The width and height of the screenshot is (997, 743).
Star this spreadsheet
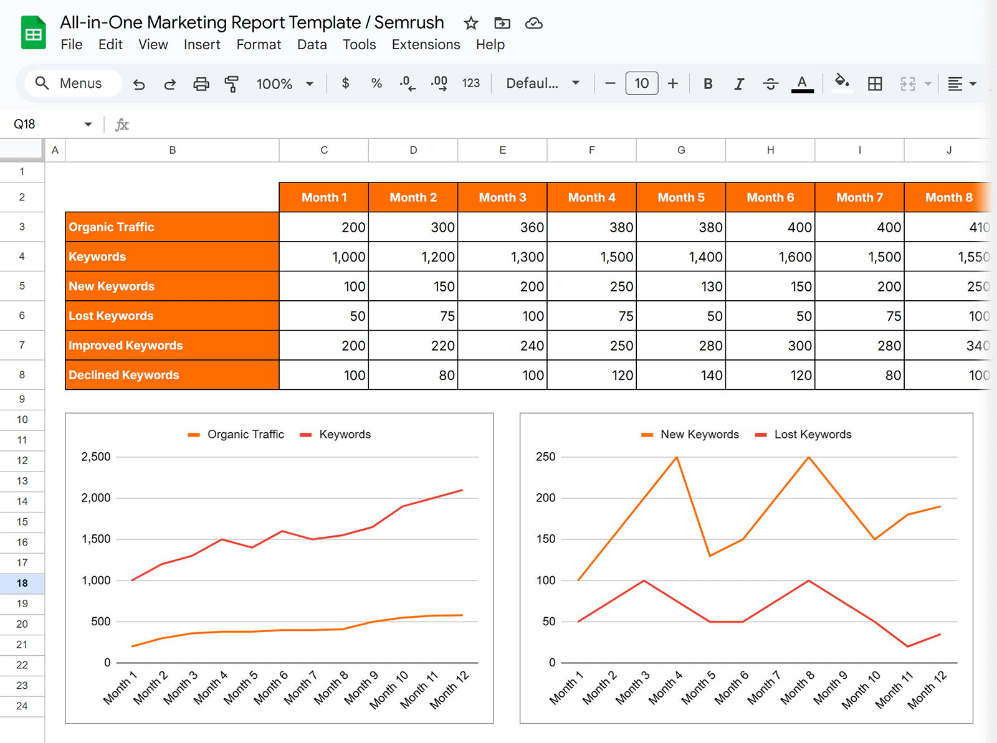click(x=470, y=23)
